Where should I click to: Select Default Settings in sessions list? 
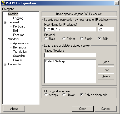[x=55, y=61]
